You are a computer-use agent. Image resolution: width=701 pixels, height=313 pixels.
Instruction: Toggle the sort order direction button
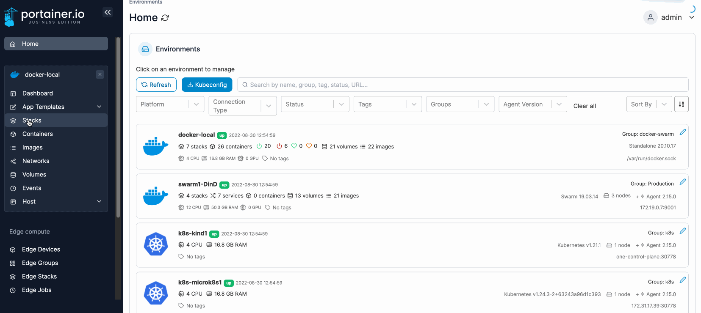pos(681,104)
